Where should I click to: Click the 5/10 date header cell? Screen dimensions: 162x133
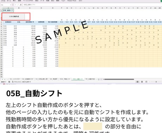tap(102, 22)
